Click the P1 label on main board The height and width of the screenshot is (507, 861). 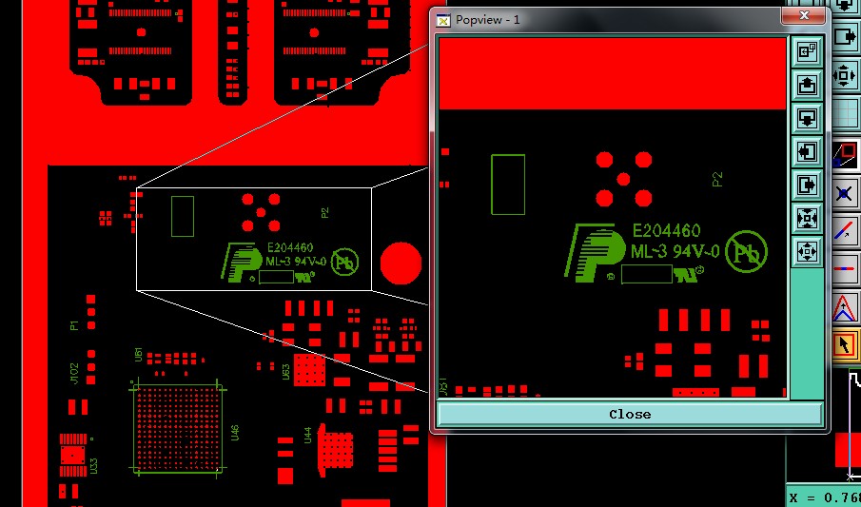[x=74, y=325]
